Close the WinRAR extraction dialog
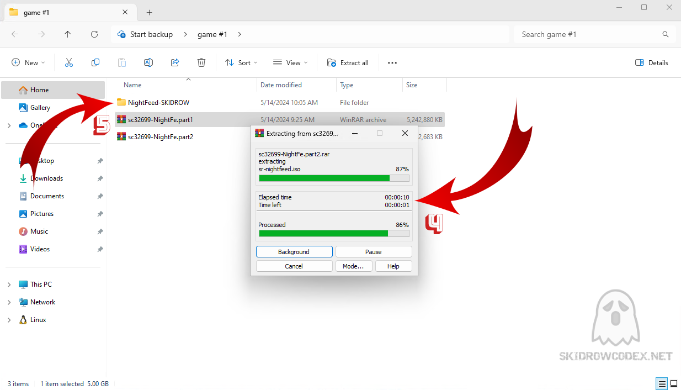 tap(405, 133)
